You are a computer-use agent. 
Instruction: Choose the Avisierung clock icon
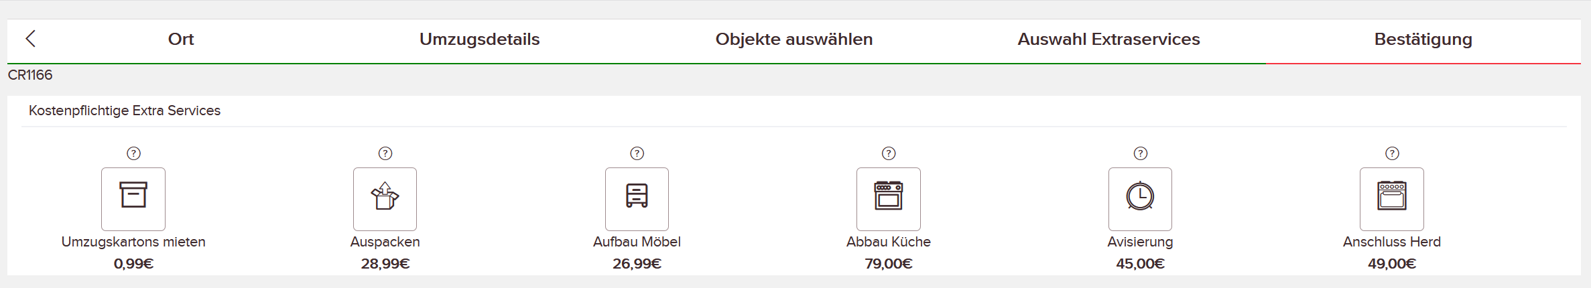point(1140,199)
